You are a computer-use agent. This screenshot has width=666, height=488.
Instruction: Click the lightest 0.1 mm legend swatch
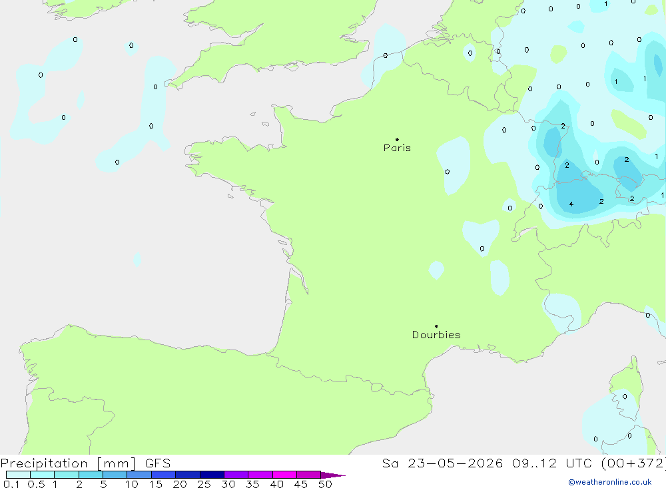pyautogui.click(x=18, y=475)
